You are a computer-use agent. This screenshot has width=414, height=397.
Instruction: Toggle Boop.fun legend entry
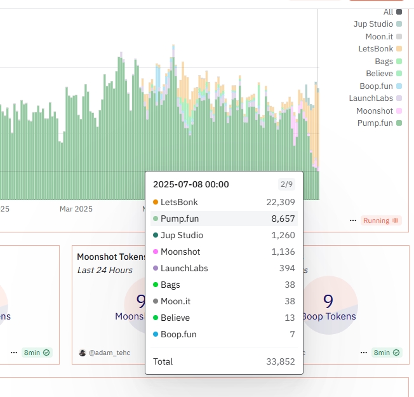[381, 86]
